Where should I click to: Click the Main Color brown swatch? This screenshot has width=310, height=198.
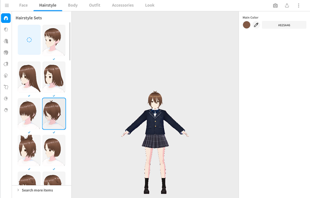pos(247,25)
